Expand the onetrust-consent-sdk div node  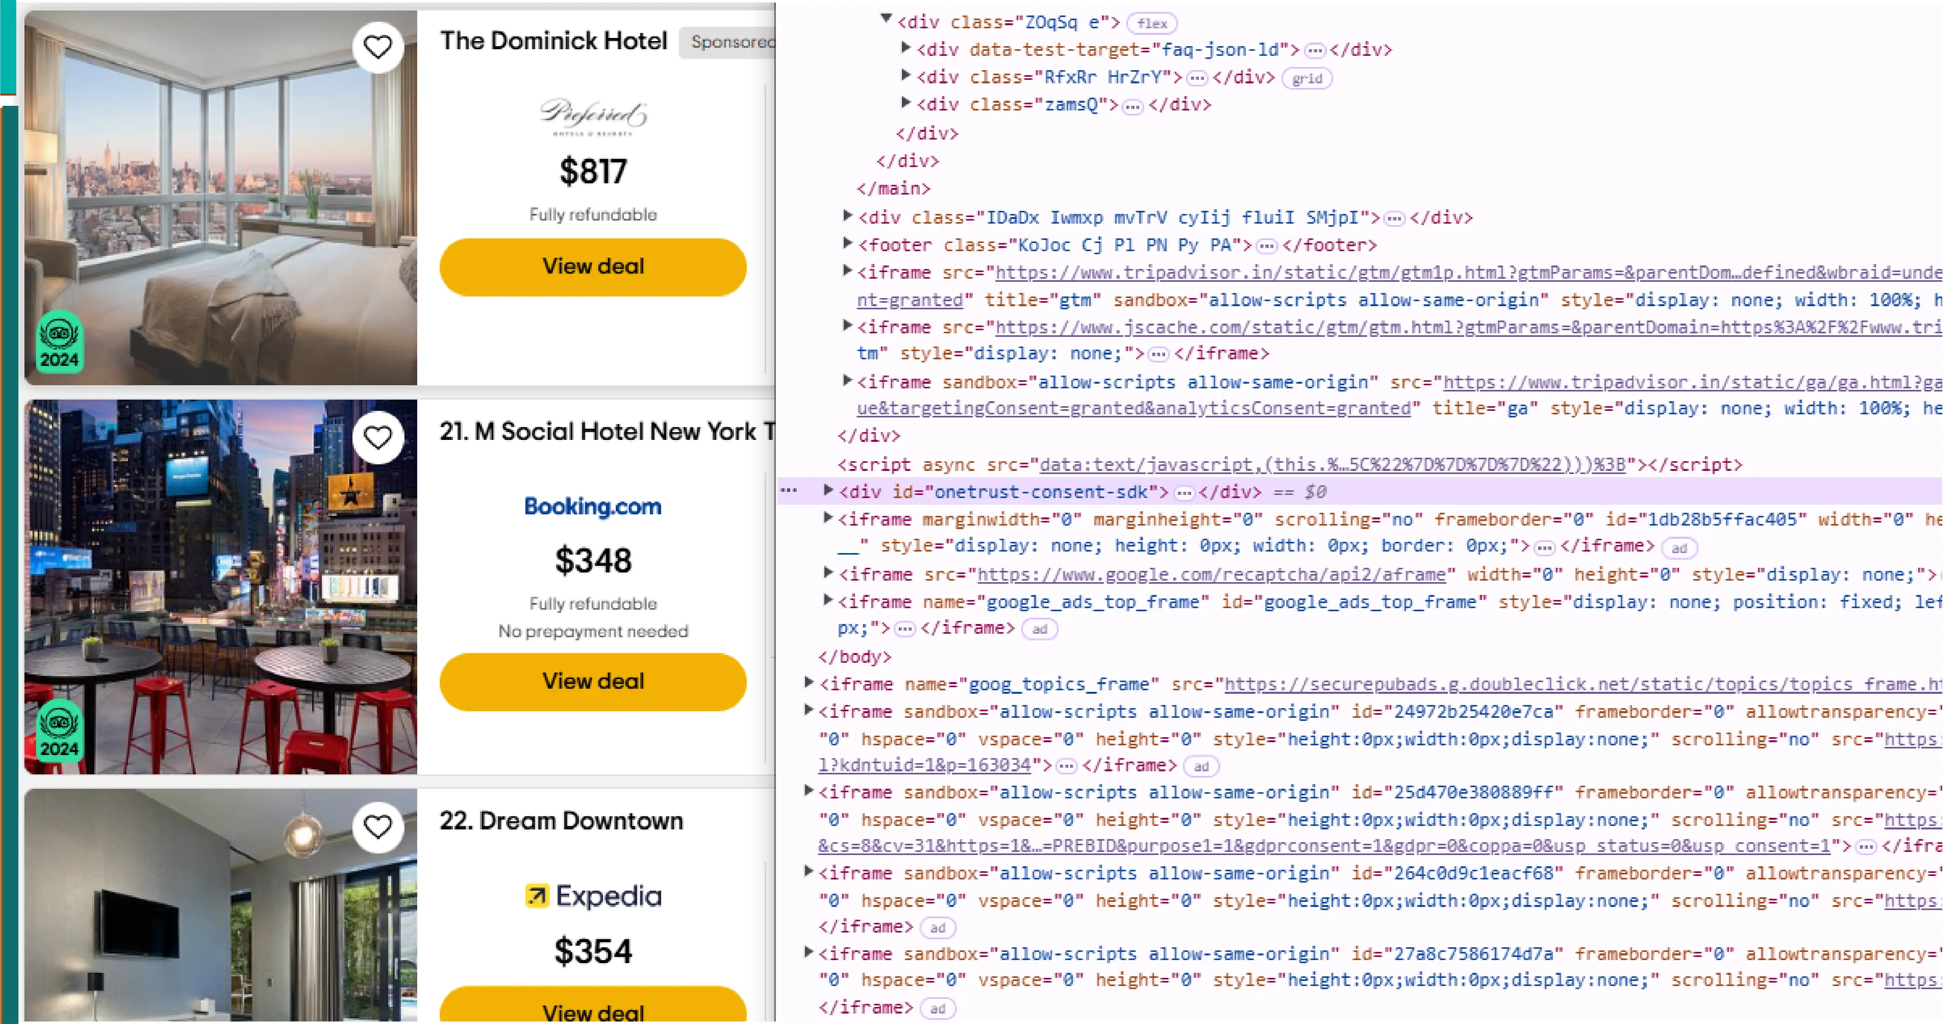[x=827, y=490]
